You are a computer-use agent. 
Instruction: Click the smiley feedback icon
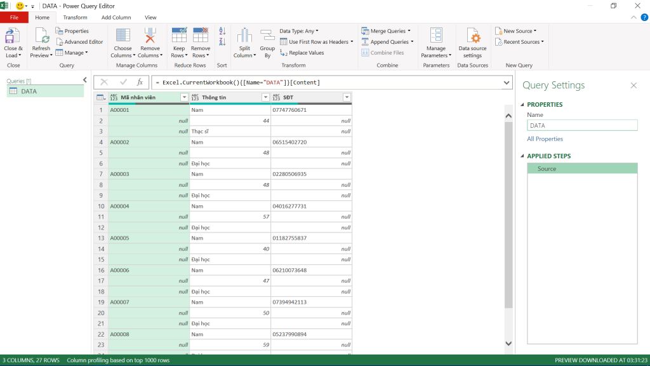pos(20,6)
